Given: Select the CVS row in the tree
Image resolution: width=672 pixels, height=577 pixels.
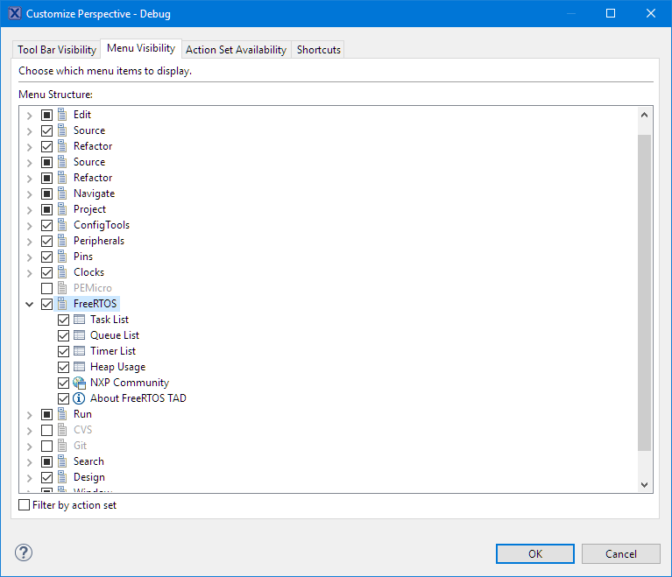Looking at the screenshot, I should [82, 430].
